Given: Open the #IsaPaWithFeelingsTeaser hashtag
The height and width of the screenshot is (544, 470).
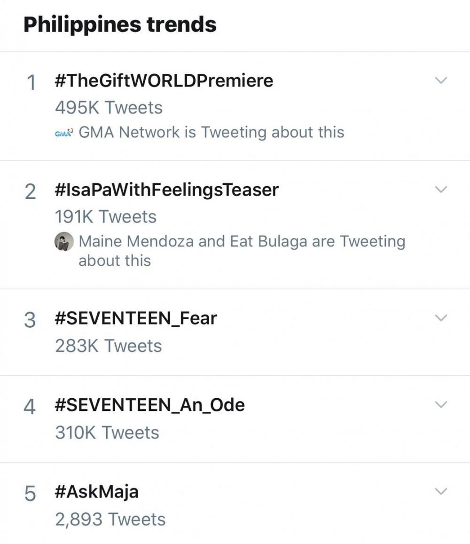Looking at the screenshot, I should pyautogui.click(x=166, y=190).
